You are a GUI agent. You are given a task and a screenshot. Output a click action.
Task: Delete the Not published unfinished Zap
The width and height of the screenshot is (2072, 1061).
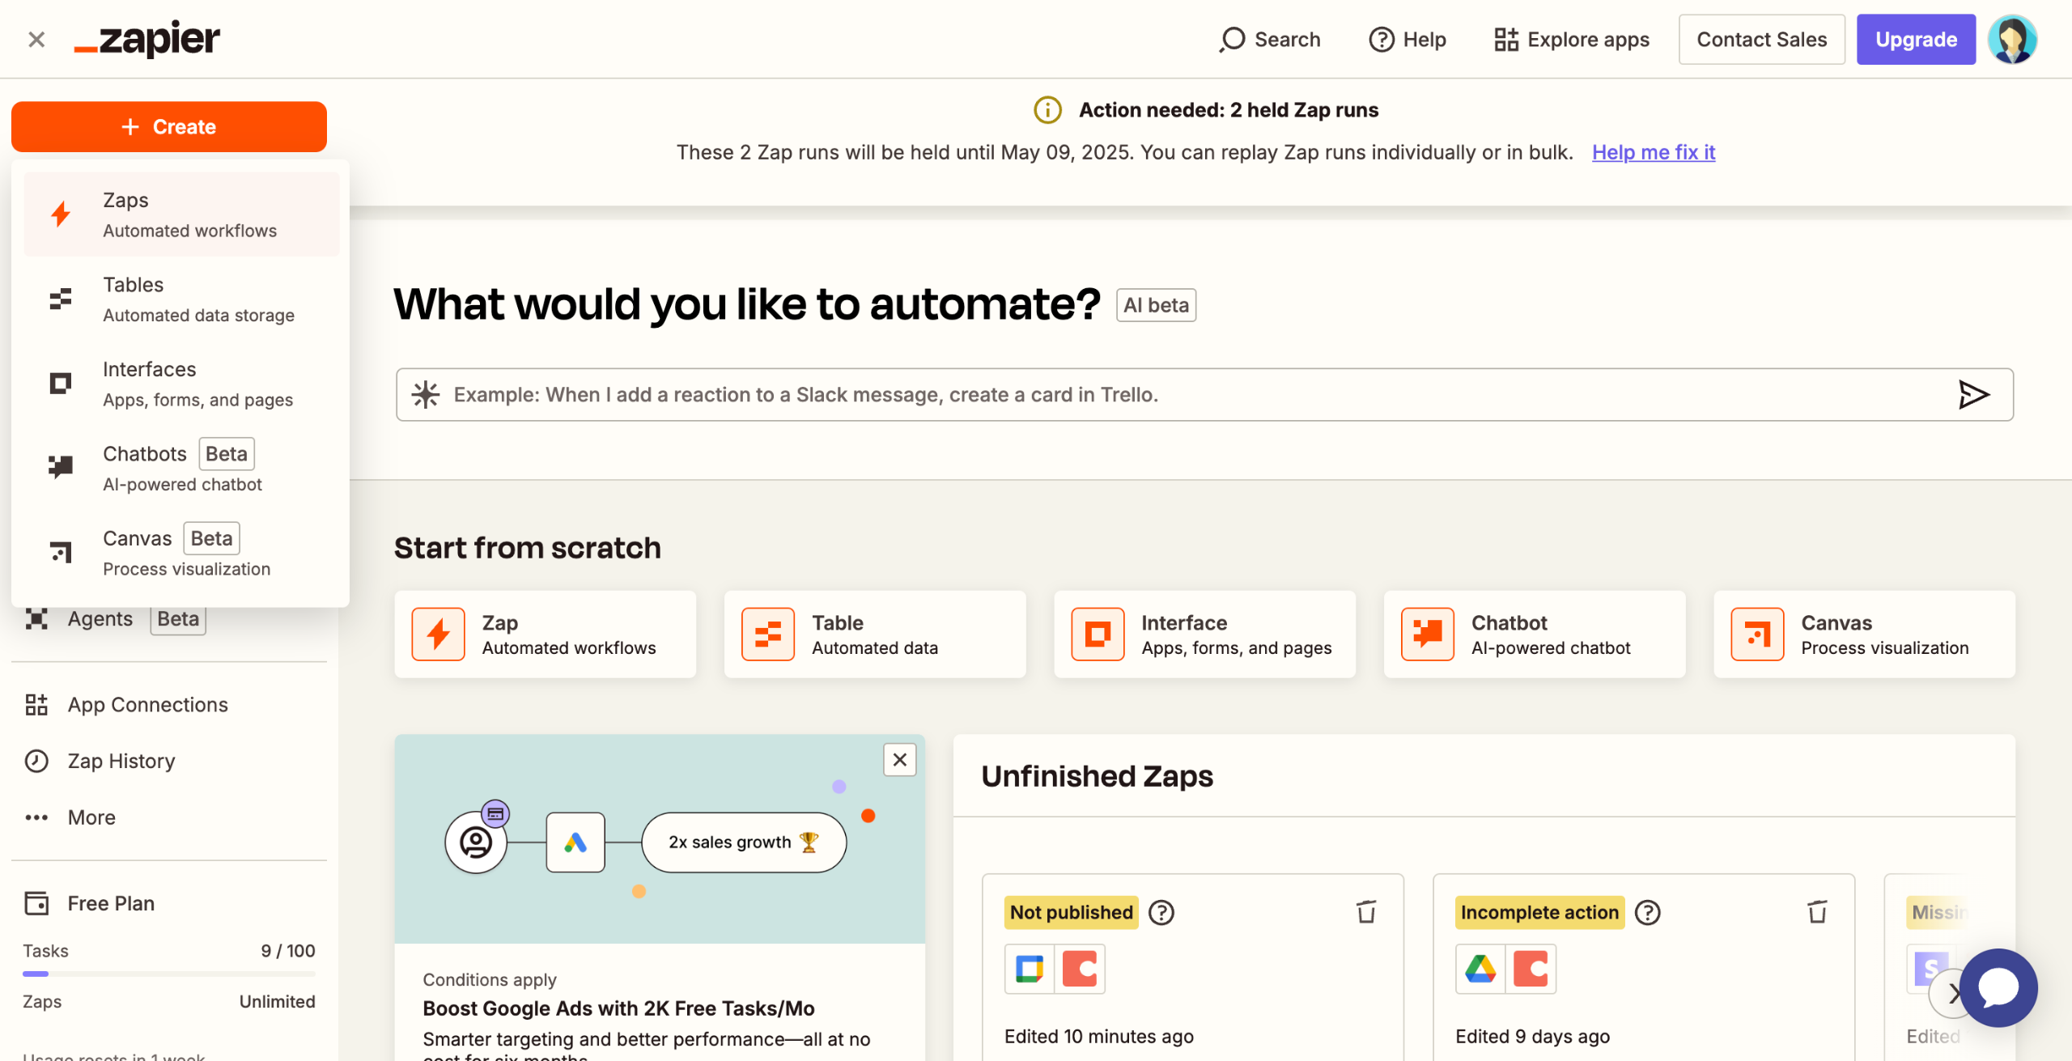[1366, 912]
